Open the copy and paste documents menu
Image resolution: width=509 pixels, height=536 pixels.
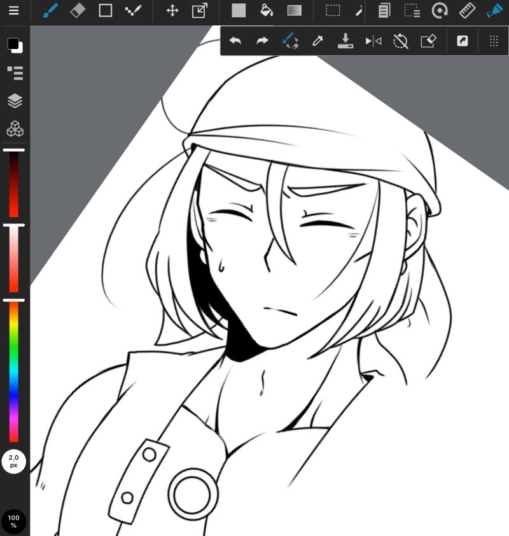(384, 10)
